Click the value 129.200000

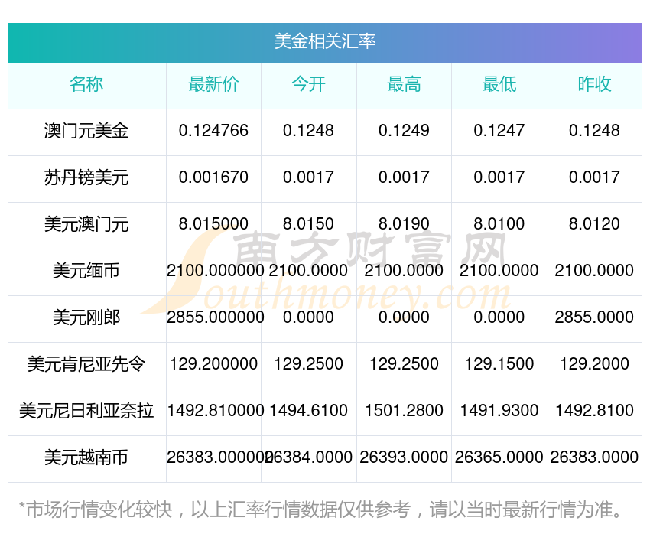pyautogui.click(x=213, y=364)
